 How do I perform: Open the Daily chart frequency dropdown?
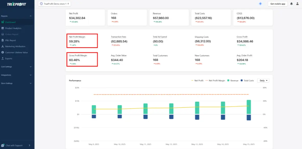click(x=263, y=80)
